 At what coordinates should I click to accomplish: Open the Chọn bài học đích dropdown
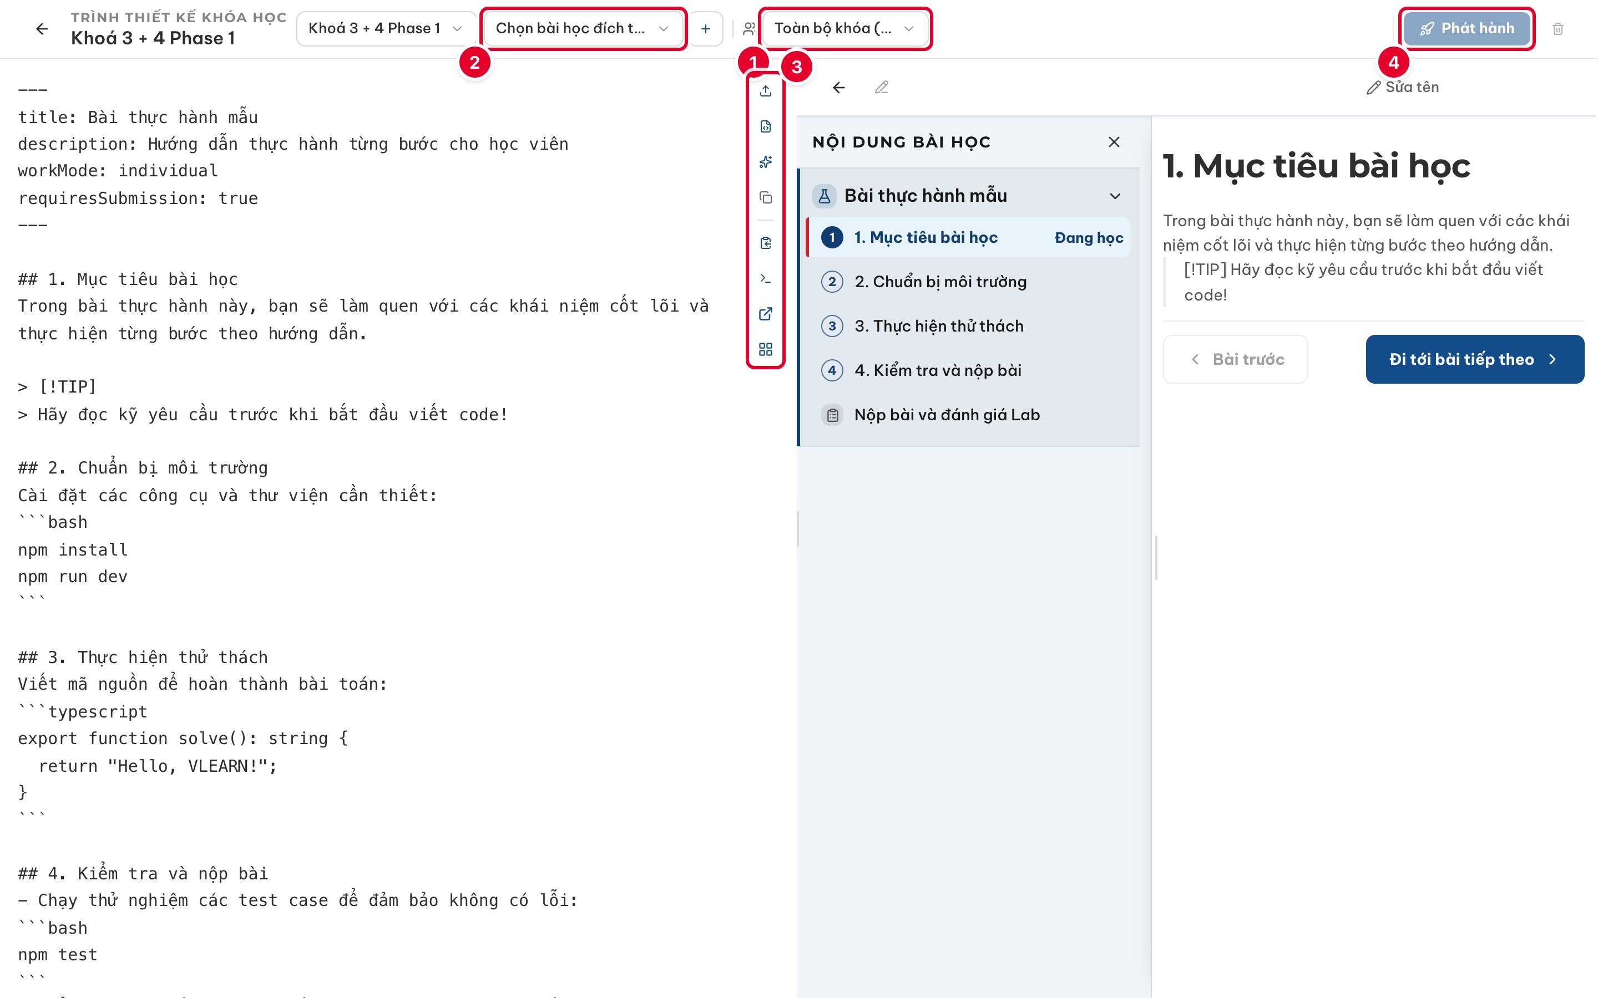click(x=583, y=29)
